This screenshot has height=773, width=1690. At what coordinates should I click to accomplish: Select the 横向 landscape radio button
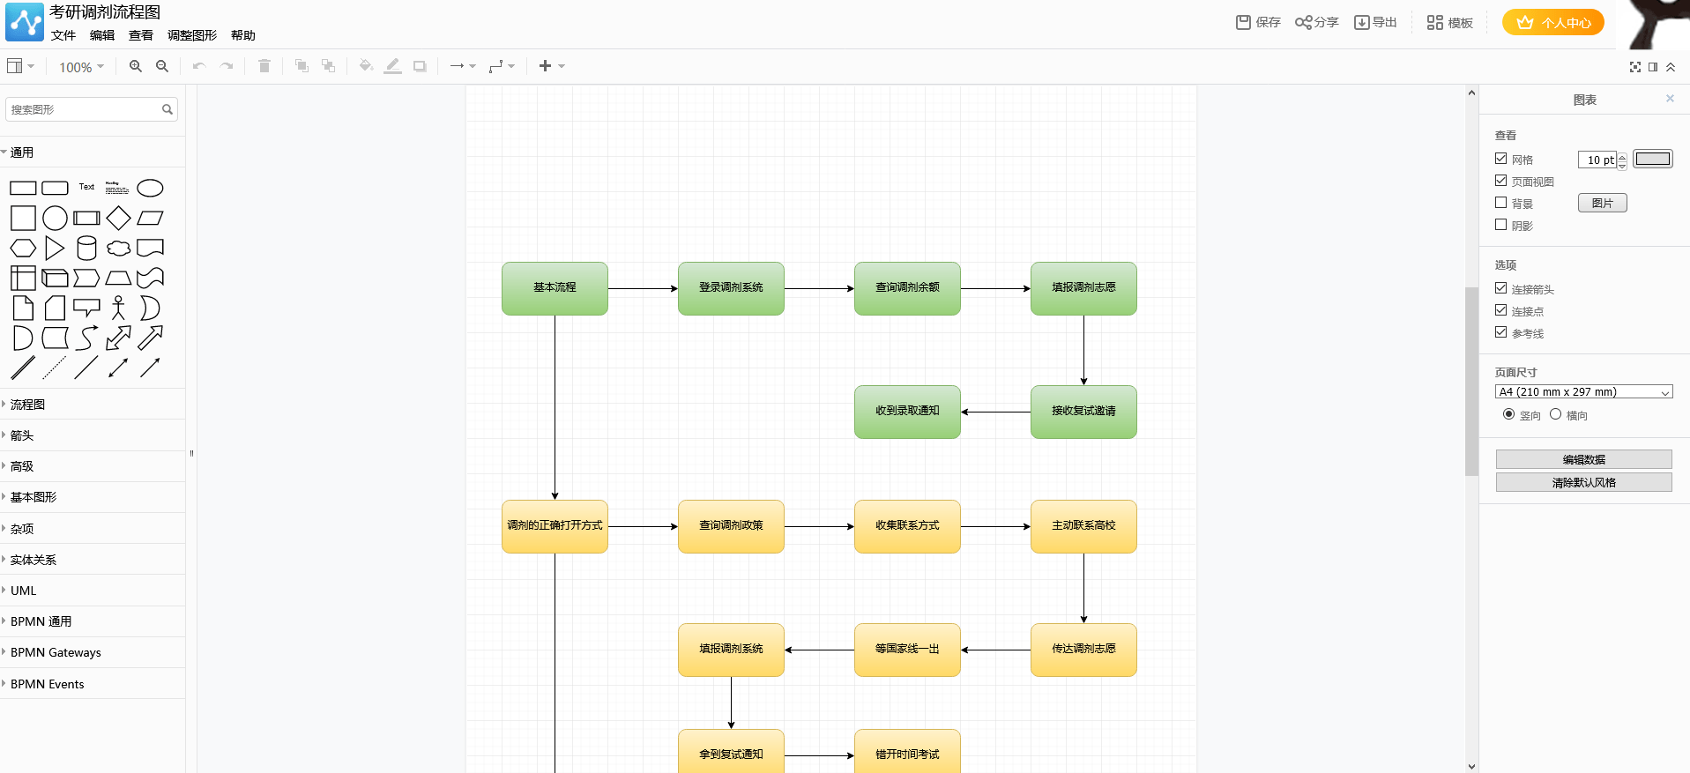(x=1555, y=414)
